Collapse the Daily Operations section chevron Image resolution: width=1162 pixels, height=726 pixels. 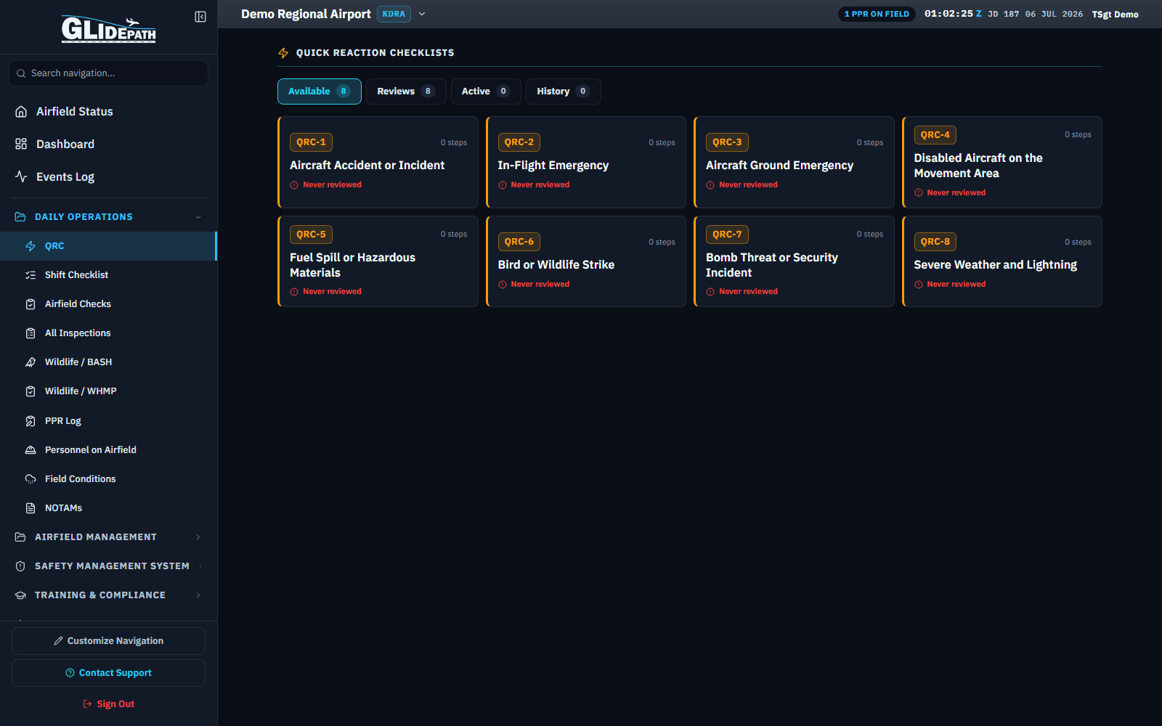[198, 217]
